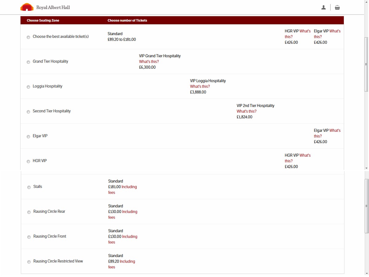Click the £3,888.00 Loggia price
The height and width of the screenshot is (277, 369).
point(198,92)
